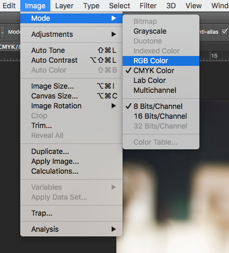Choose Duplicate from Image menu
The image size is (229, 253).
click(x=71, y=151)
